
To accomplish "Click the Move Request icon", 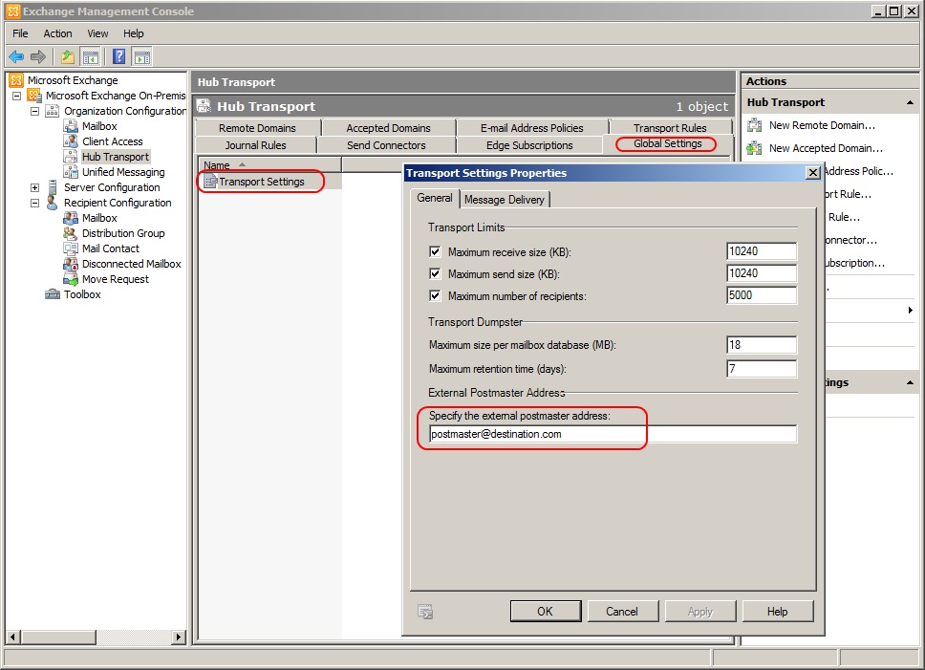I will (x=71, y=279).
